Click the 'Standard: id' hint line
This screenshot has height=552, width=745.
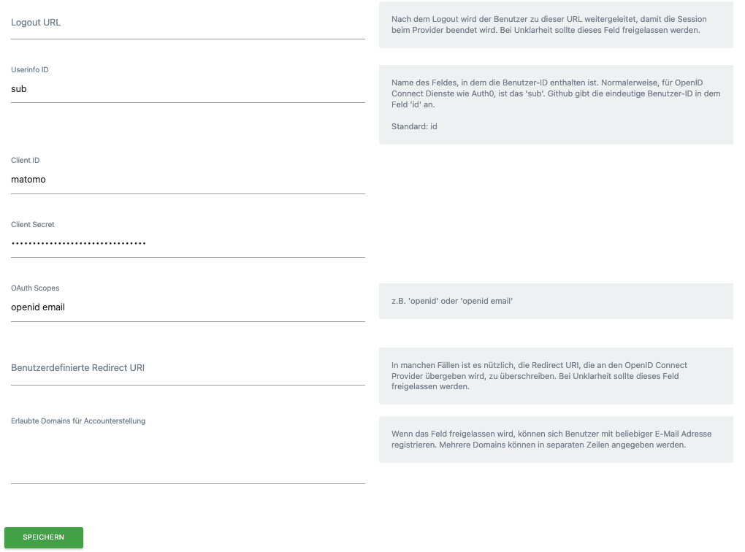point(414,126)
